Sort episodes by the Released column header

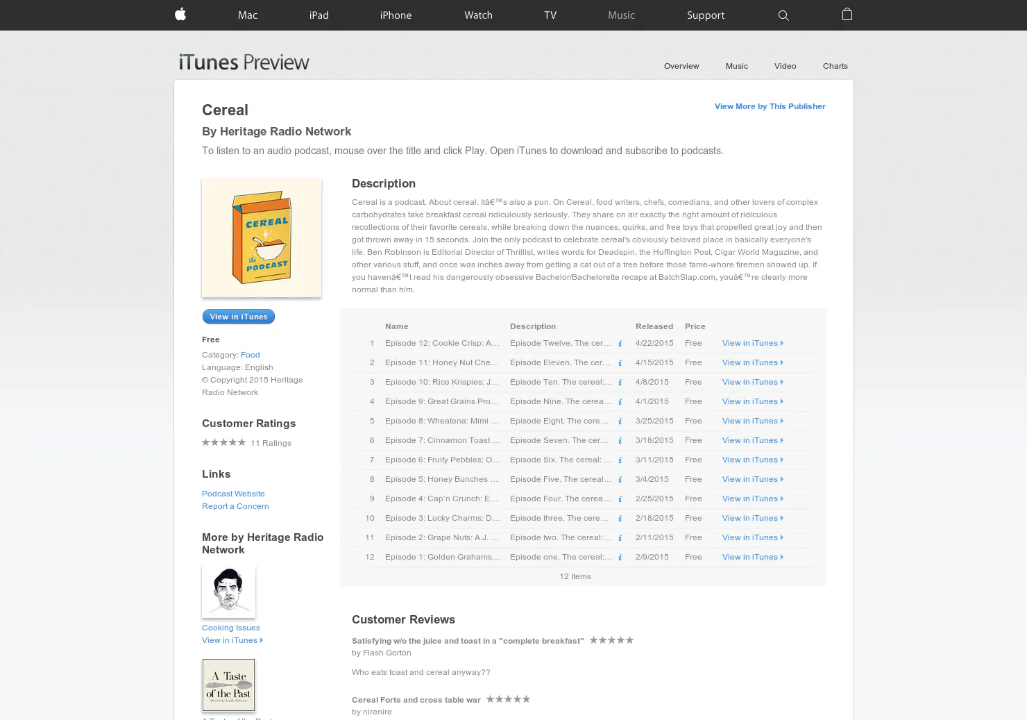coord(654,326)
